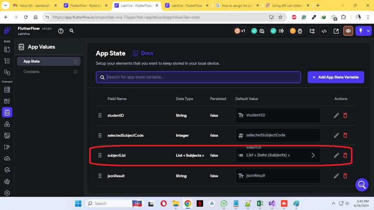Image resolution: width=374 pixels, height=210 pixels.
Task: Delete the subjectList variable via trash icon
Action: point(345,155)
